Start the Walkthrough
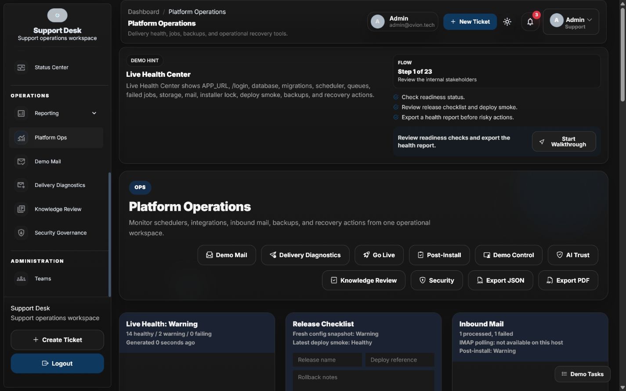The height and width of the screenshot is (391, 626). coord(564,142)
